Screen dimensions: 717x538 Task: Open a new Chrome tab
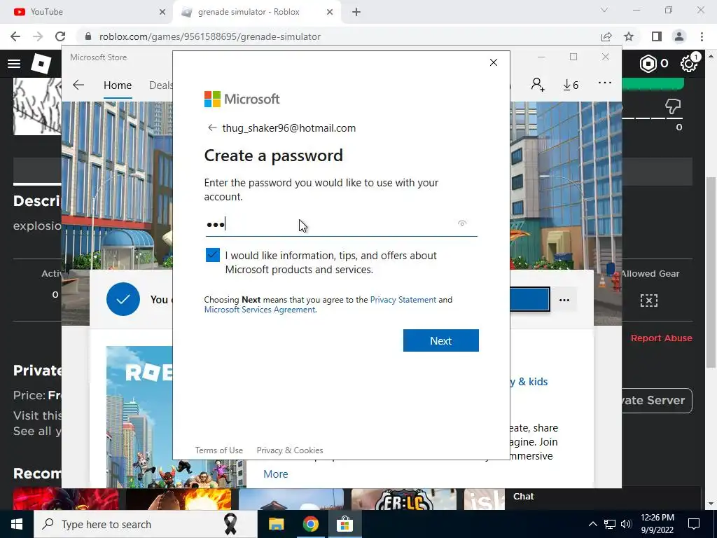(x=356, y=12)
